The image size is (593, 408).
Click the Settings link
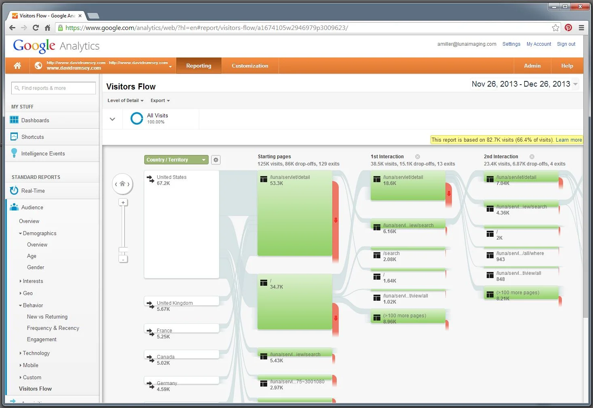[511, 44]
